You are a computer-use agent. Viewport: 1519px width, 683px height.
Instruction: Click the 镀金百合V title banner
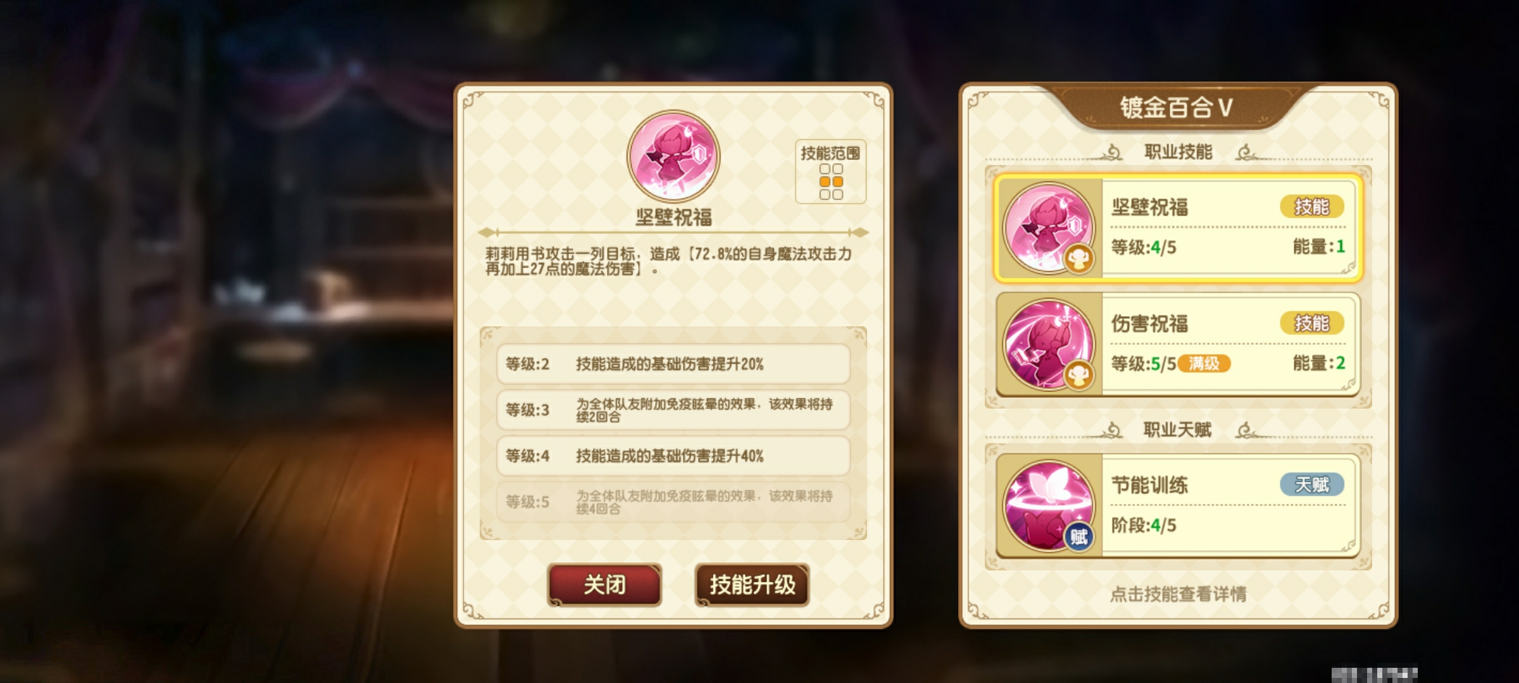pos(1177,107)
